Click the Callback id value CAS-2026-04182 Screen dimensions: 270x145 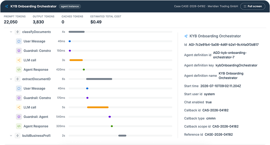(215, 110)
